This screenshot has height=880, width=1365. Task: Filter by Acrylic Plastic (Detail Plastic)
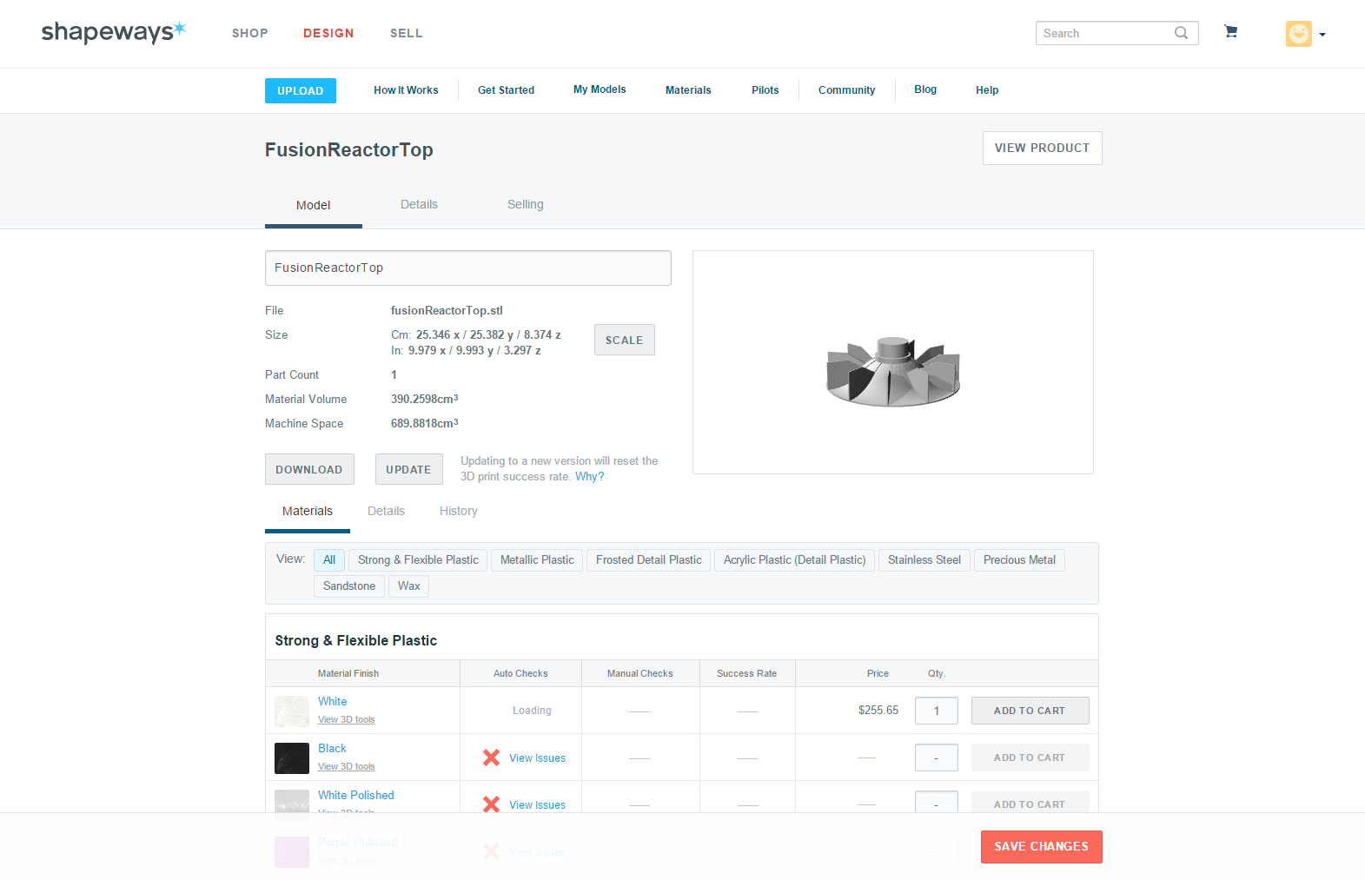[794, 560]
